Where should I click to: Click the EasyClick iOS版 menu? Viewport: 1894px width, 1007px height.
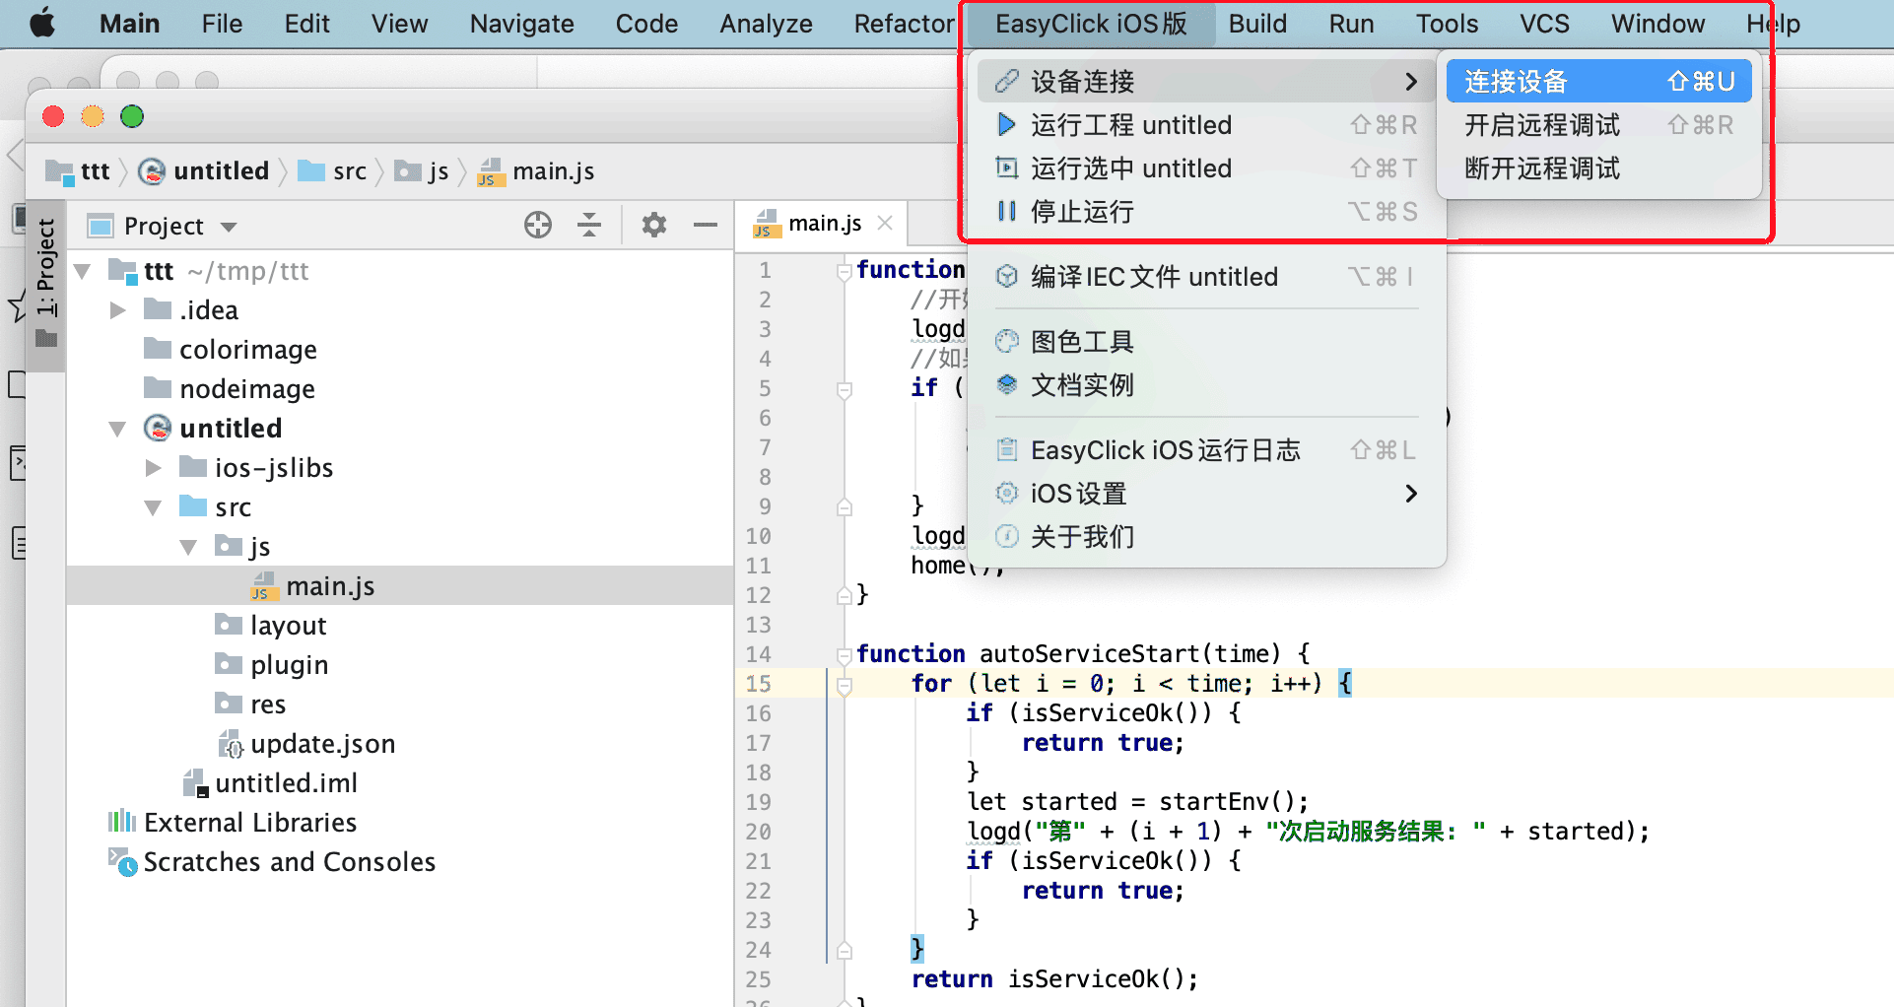point(1091,24)
